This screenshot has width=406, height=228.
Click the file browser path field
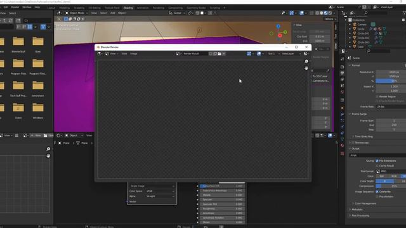pos(37,20)
